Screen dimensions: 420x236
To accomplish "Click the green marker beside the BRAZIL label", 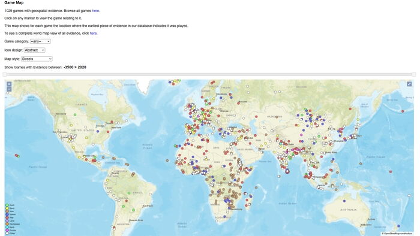I will coord(129,193).
